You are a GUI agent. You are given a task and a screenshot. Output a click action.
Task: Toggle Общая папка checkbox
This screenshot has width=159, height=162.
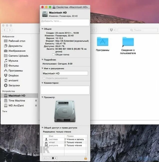(x=53, y=55)
